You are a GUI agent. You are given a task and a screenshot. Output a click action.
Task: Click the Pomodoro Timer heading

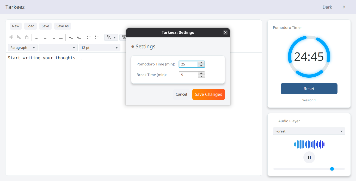tap(287, 28)
